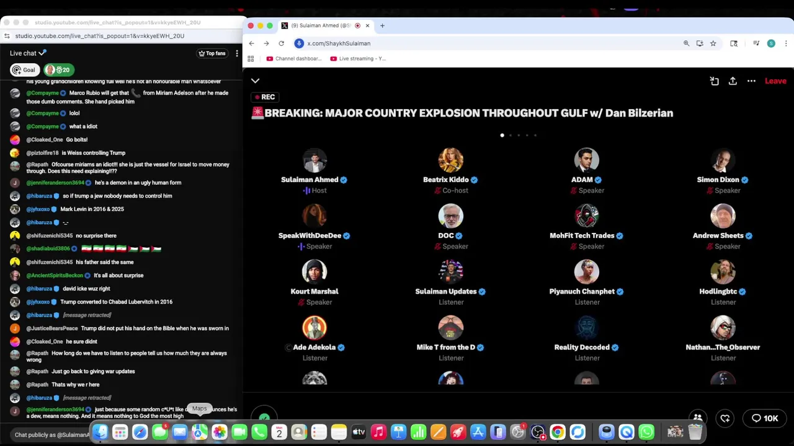Open the 10K comments button
This screenshot has width=794, height=446.
[764, 419]
